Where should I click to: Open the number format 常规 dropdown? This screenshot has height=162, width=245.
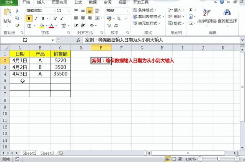click(x=127, y=11)
